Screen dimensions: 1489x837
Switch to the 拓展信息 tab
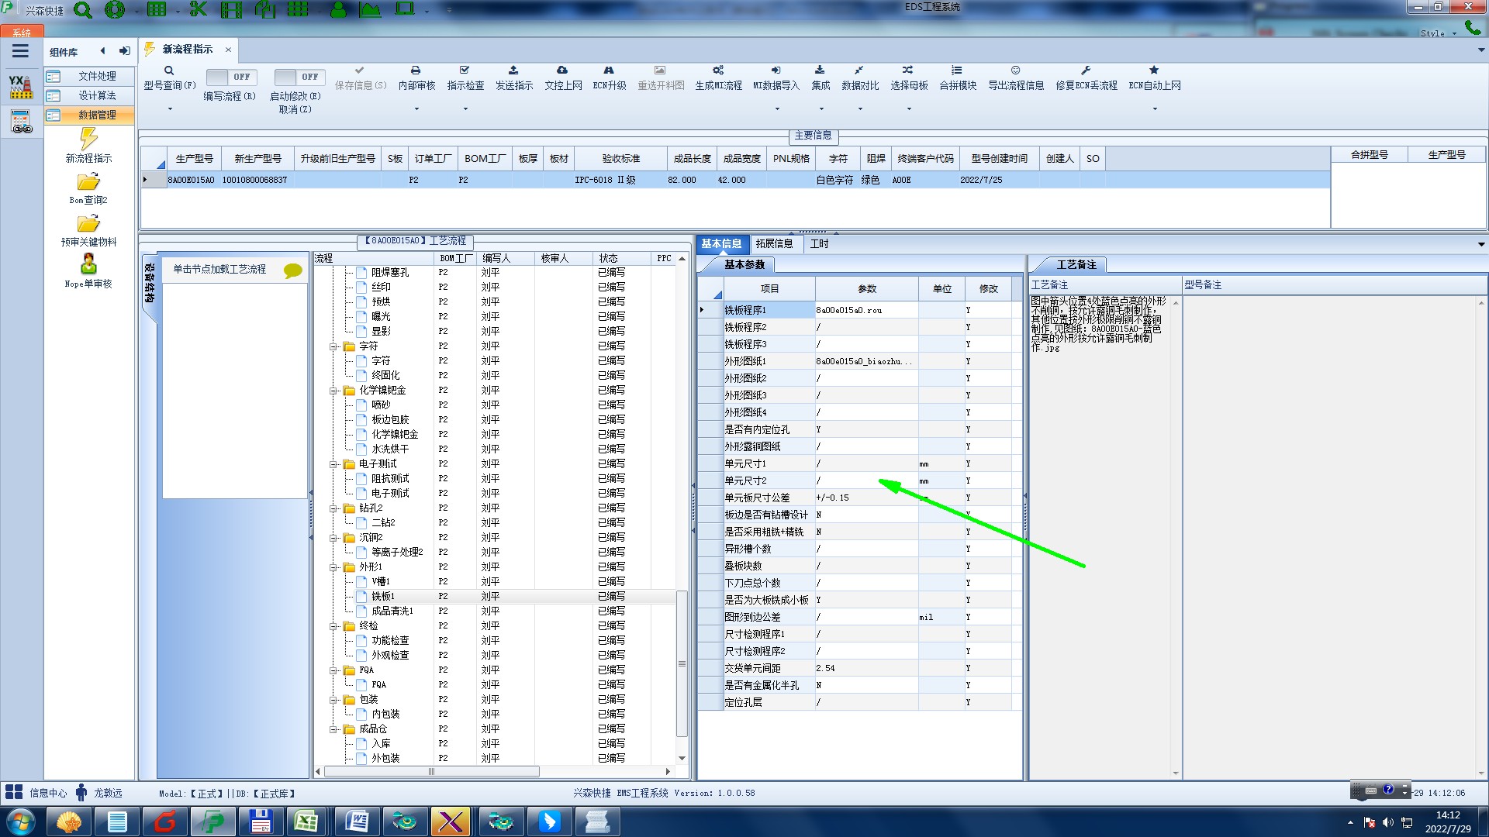774,243
